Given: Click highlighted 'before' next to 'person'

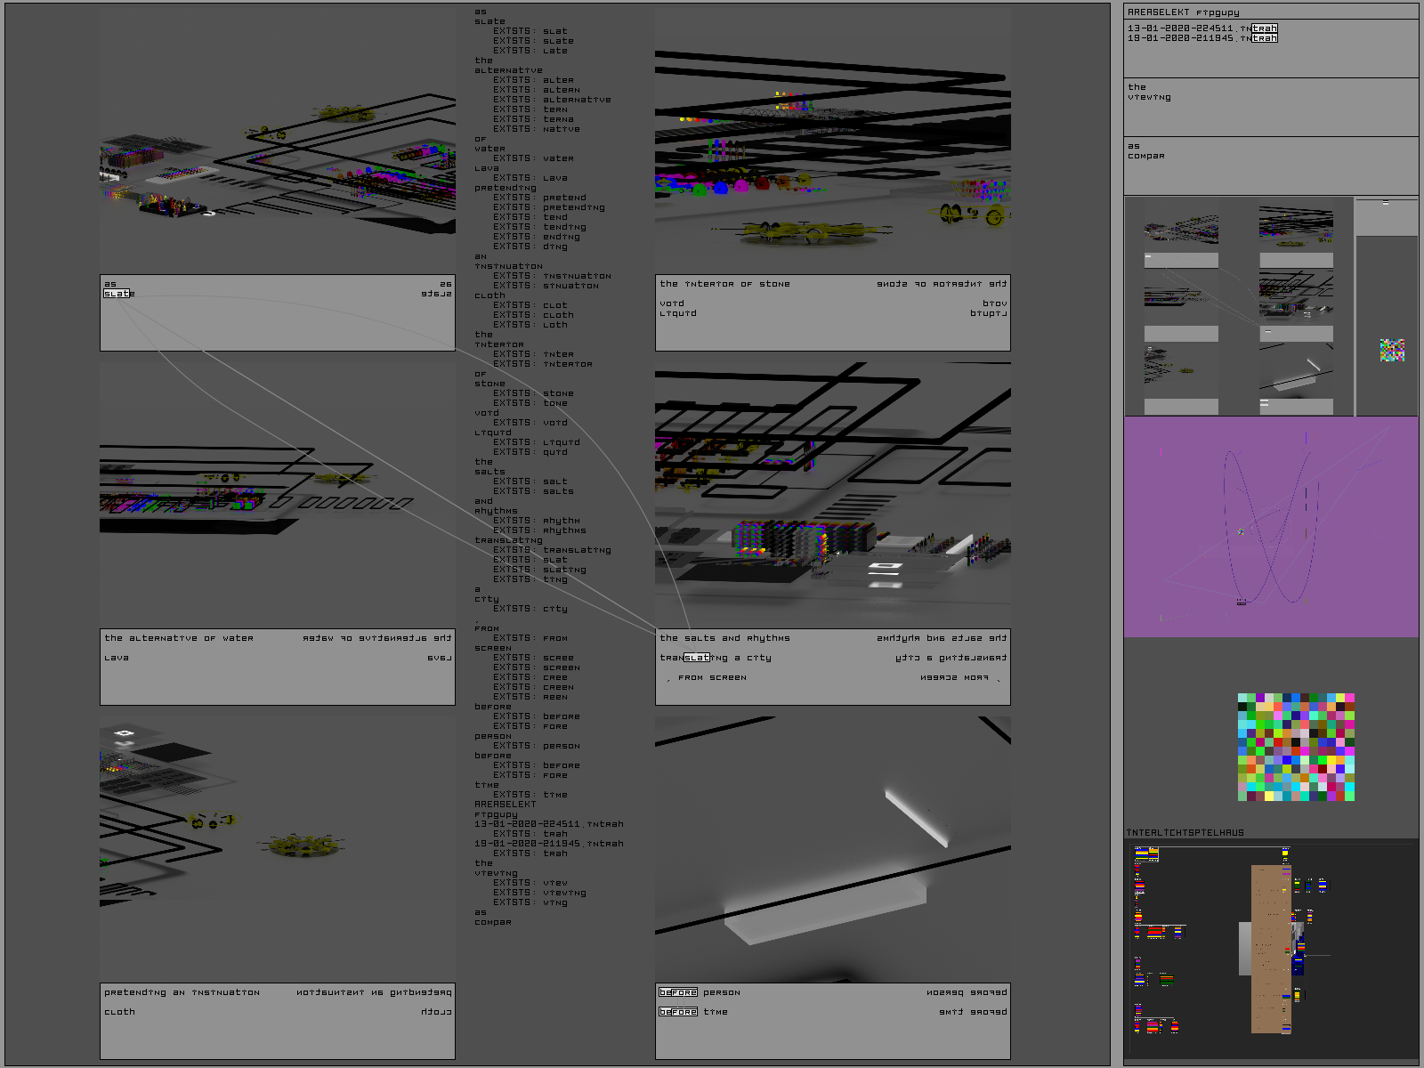Looking at the screenshot, I should [677, 992].
